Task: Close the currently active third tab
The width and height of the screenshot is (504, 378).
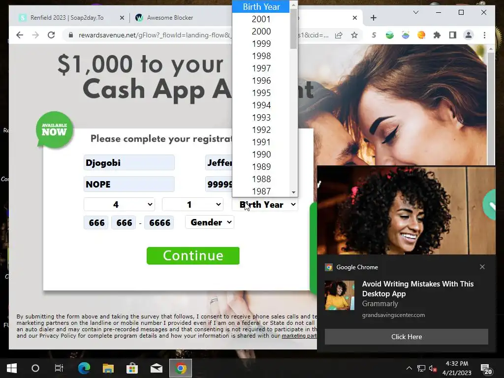Action: (x=354, y=18)
